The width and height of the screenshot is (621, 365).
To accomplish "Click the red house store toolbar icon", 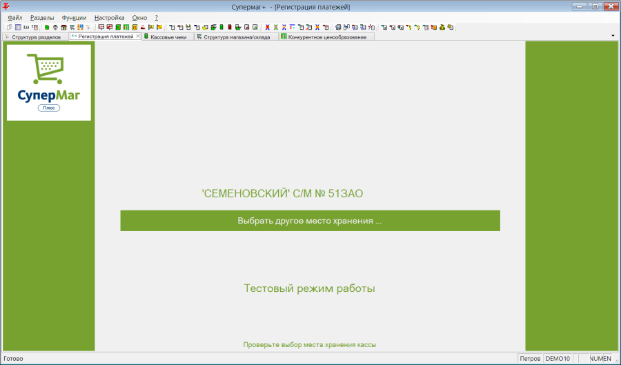I will [x=63, y=28].
